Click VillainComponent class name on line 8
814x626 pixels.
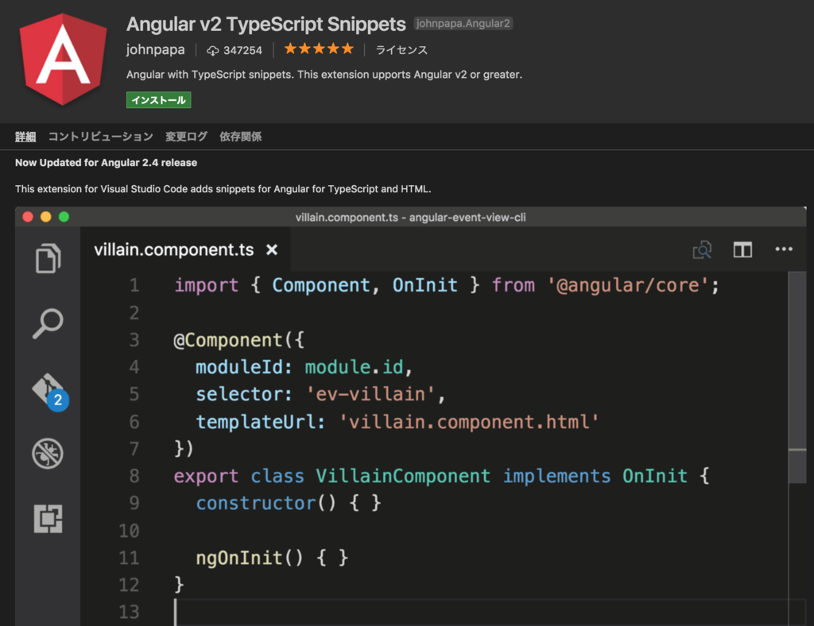pos(403,476)
